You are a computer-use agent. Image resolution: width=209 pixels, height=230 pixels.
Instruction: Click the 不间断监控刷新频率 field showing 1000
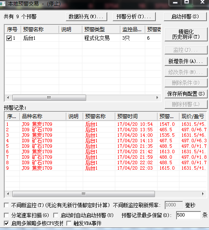pos(174,205)
